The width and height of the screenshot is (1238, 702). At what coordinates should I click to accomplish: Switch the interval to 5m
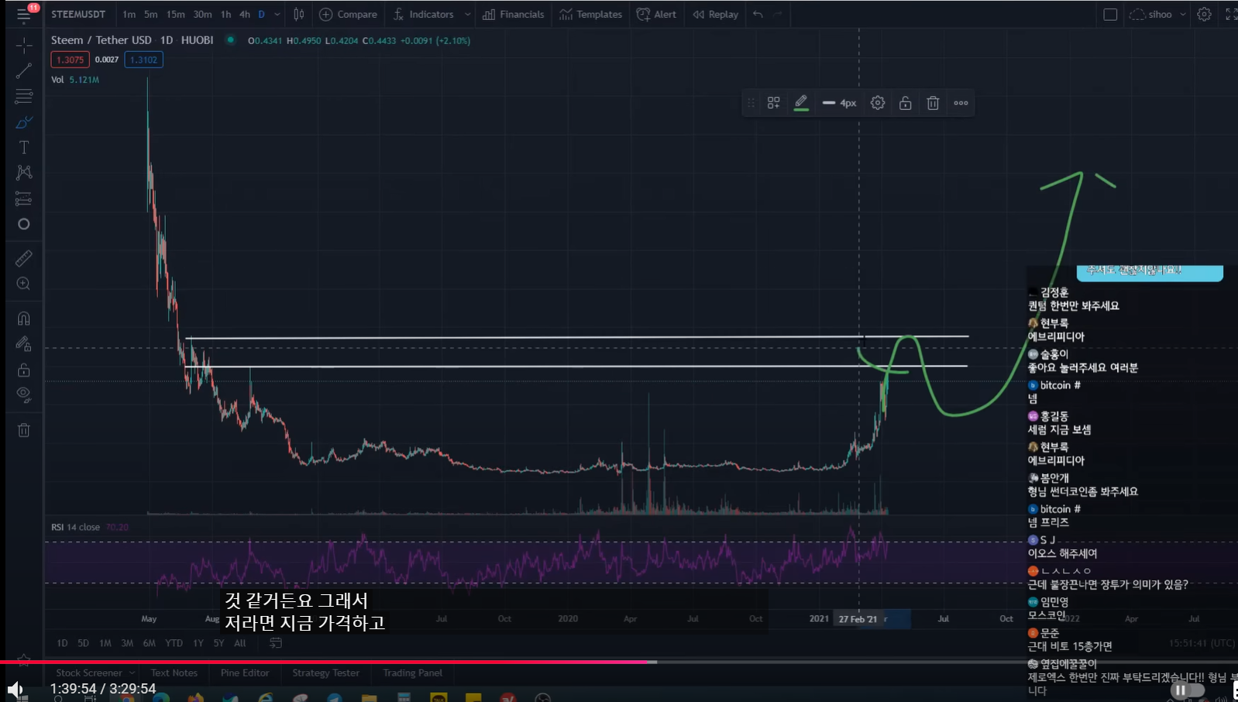[x=150, y=14]
